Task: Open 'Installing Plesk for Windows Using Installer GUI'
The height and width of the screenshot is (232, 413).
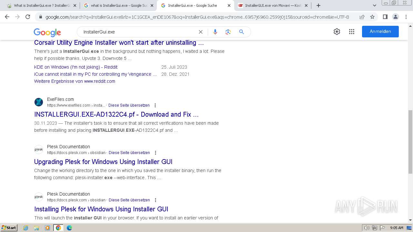Action: pos(101,209)
